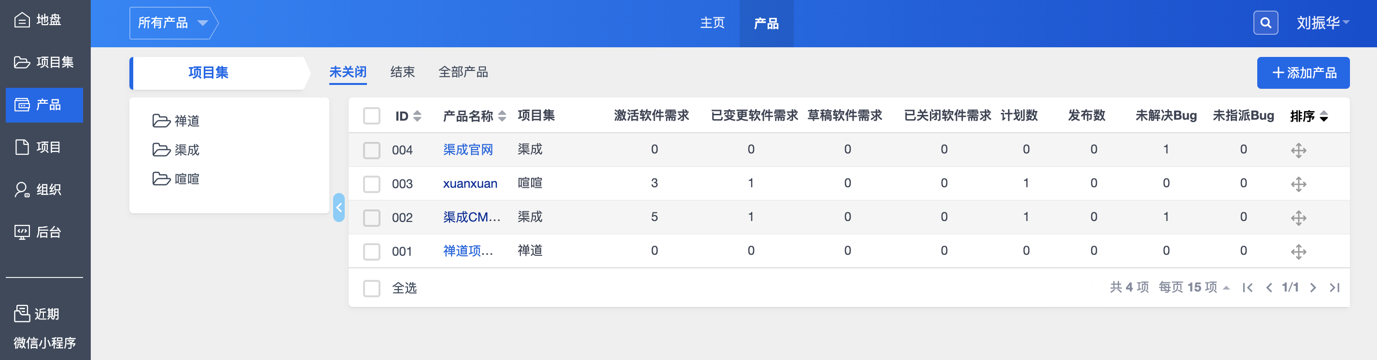Viewport: 1377px width, 360px height.
Task: Select the 全部产品 filter tab
Action: coord(463,72)
